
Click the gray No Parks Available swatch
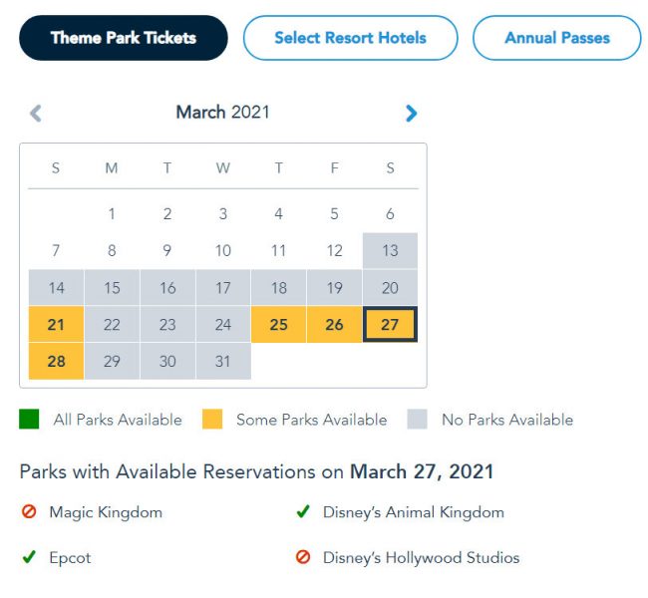pyautogui.click(x=418, y=420)
